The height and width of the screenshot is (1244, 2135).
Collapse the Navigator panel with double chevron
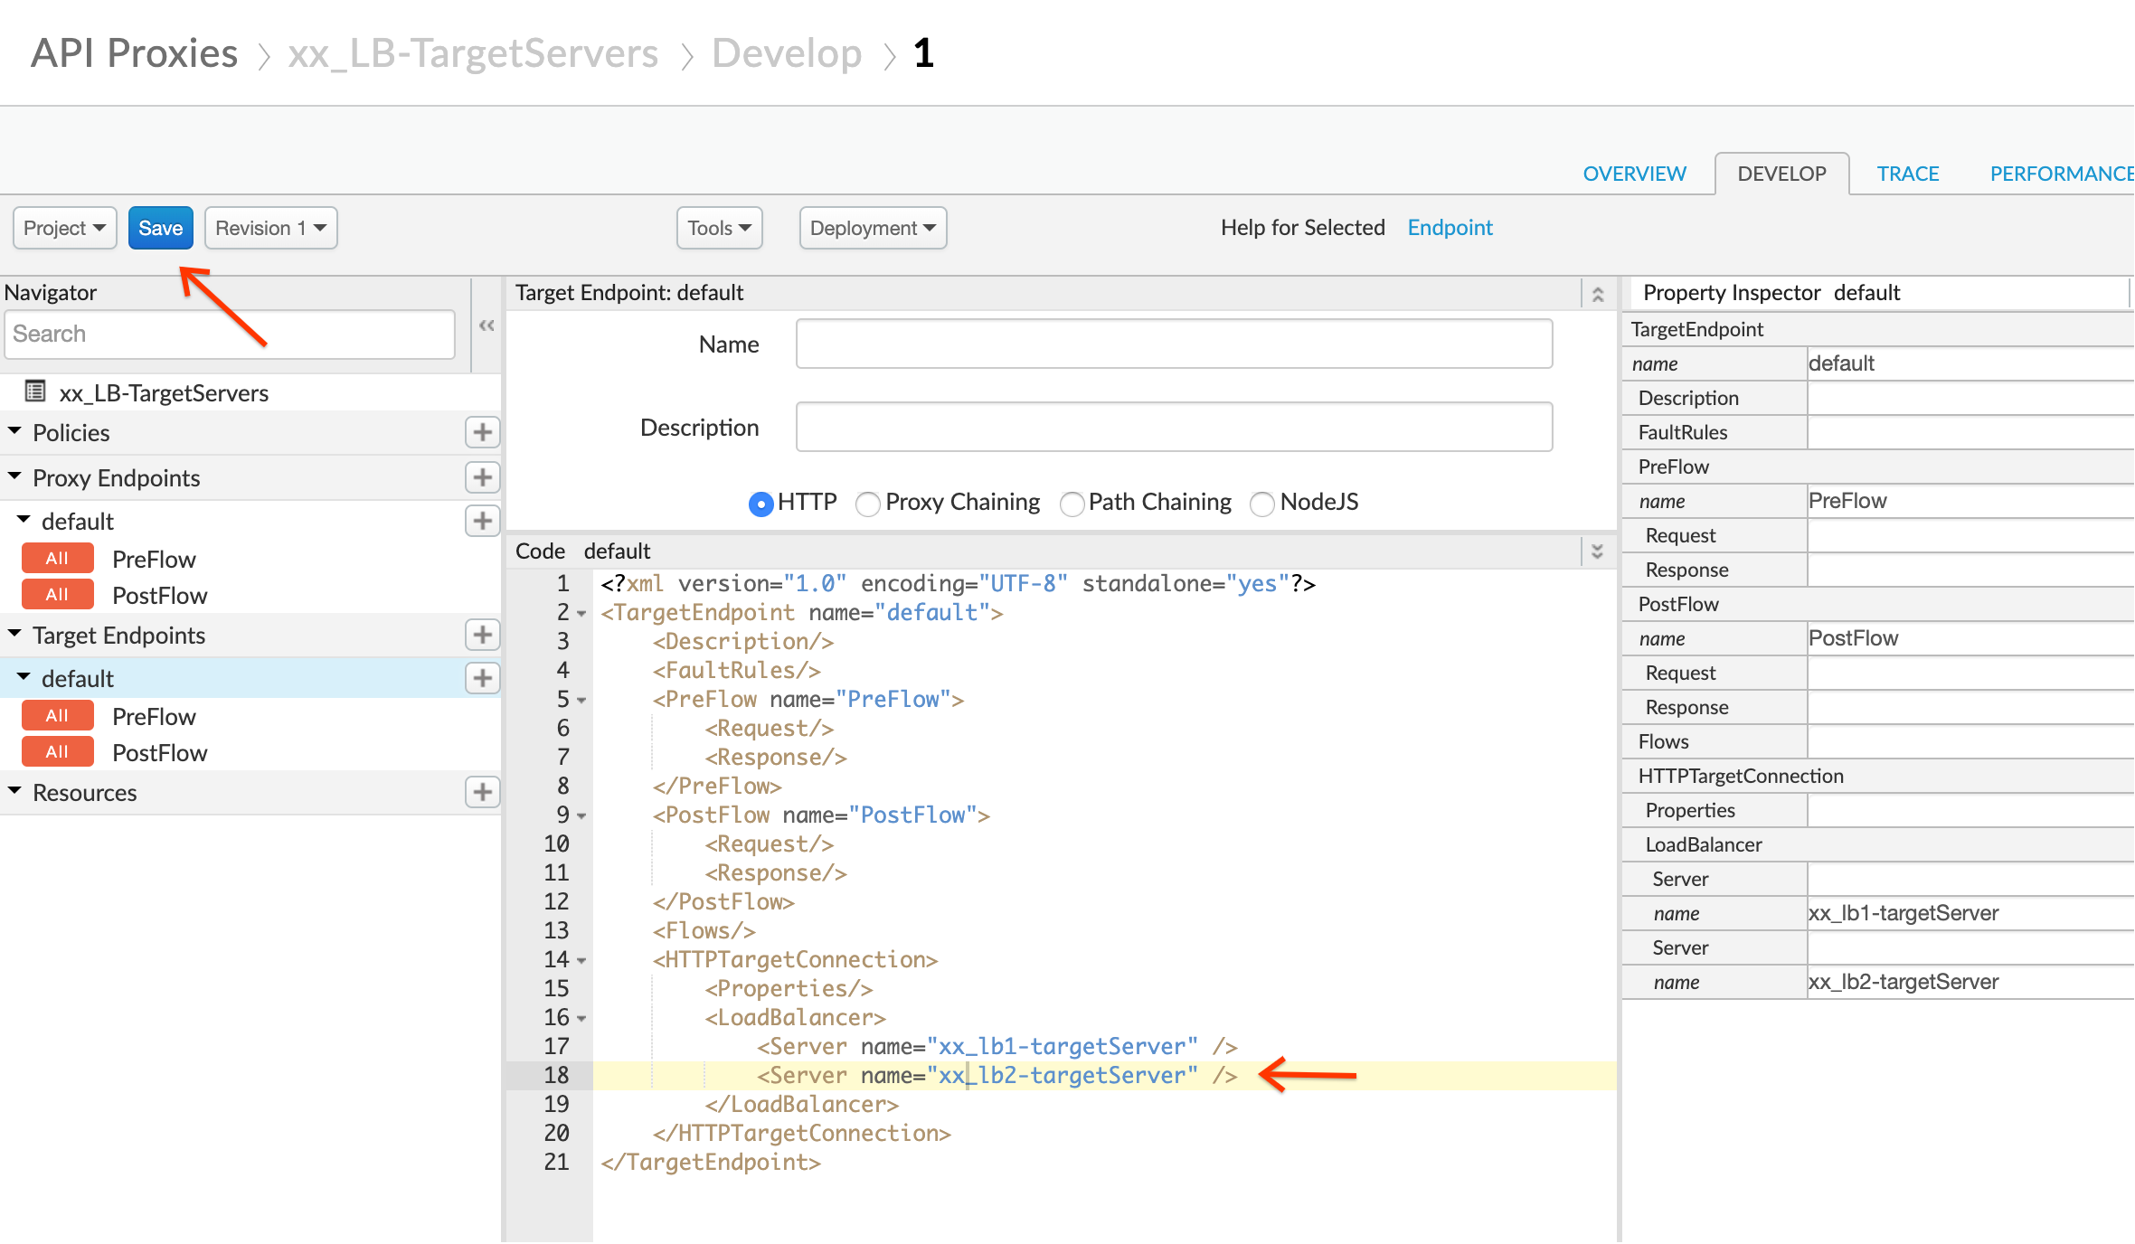[x=487, y=325]
